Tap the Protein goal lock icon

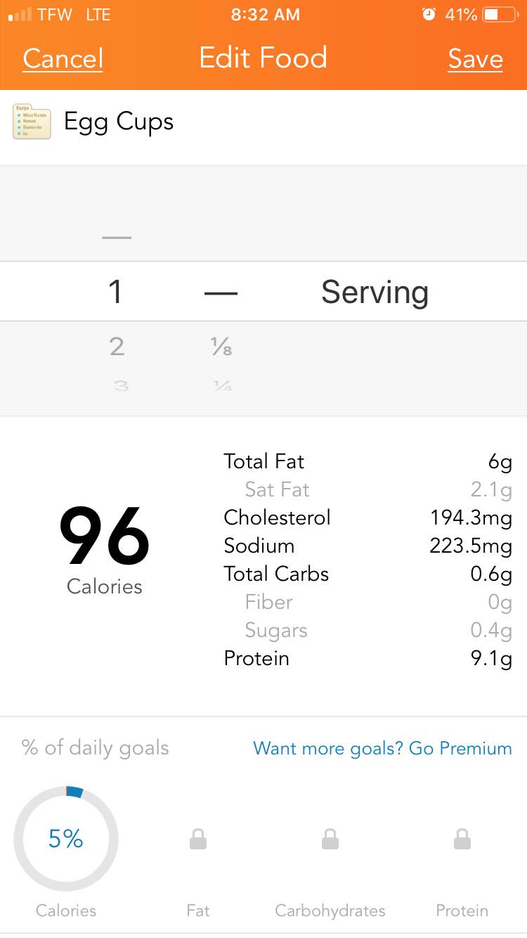coord(462,838)
